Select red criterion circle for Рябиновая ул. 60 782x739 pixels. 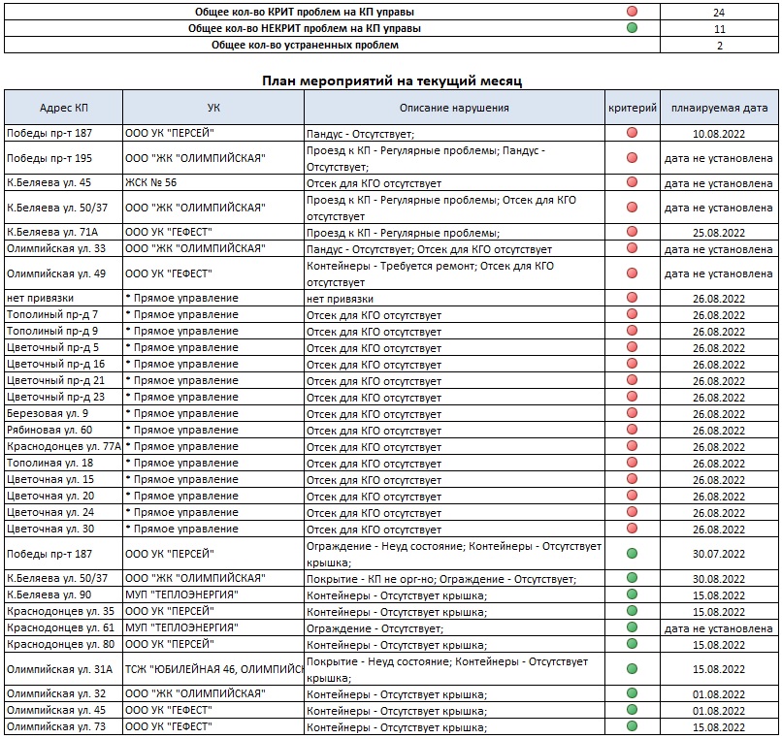[x=633, y=431]
